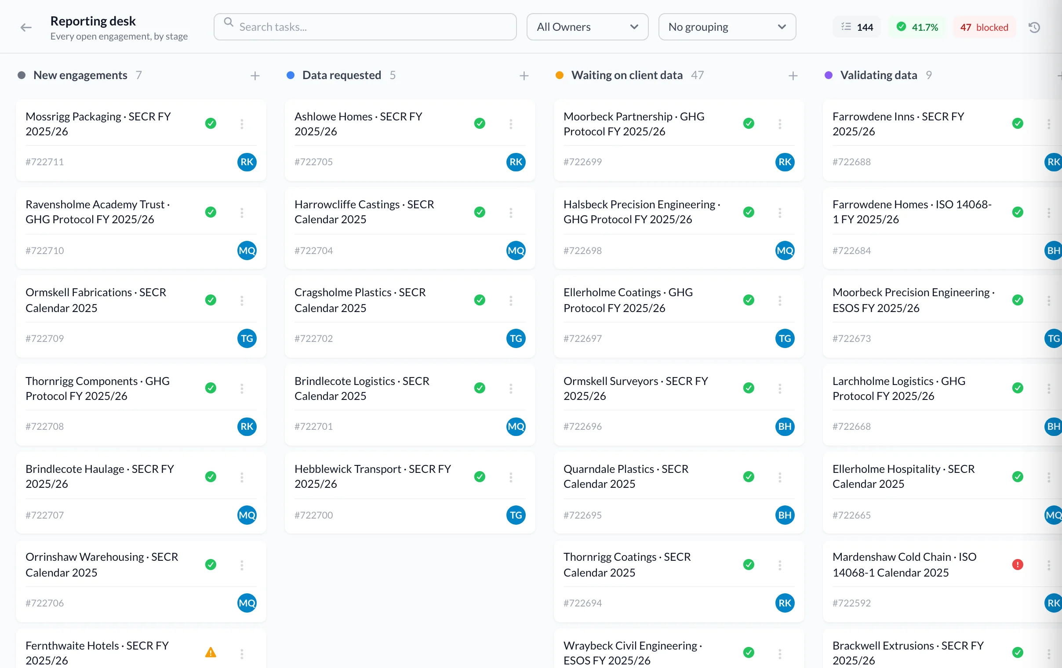Toggle the green check on Cragsholme Plastics
This screenshot has height=668, width=1062.
click(x=480, y=300)
